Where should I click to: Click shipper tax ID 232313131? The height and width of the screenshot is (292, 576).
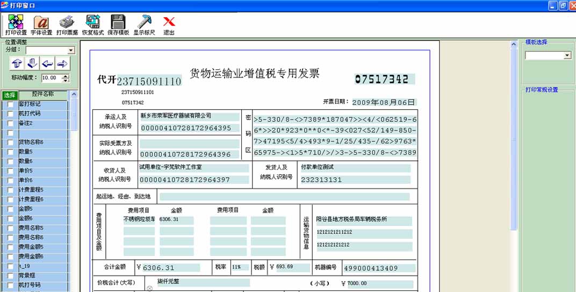[x=355, y=180]
